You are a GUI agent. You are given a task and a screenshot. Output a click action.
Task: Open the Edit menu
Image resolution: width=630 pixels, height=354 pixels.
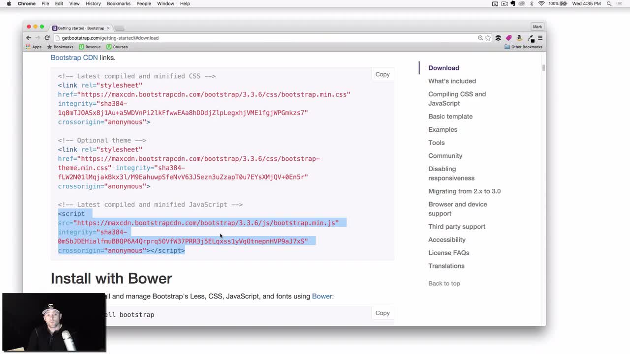(59, 3)
